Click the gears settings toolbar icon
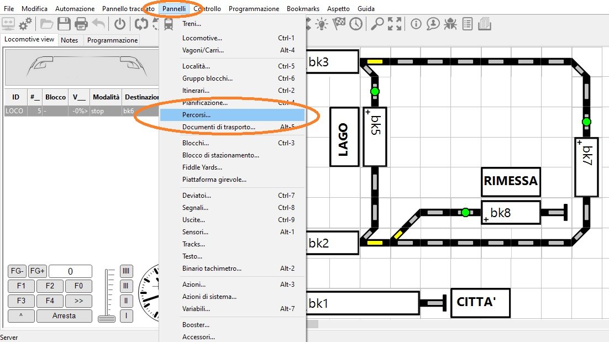This screenshot has width=609, height=342. [25, 24]
